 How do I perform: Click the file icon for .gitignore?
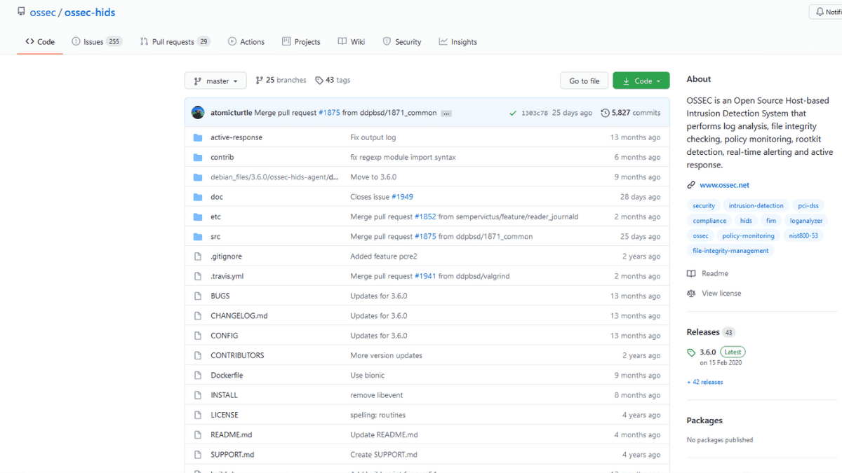(198, 256)
